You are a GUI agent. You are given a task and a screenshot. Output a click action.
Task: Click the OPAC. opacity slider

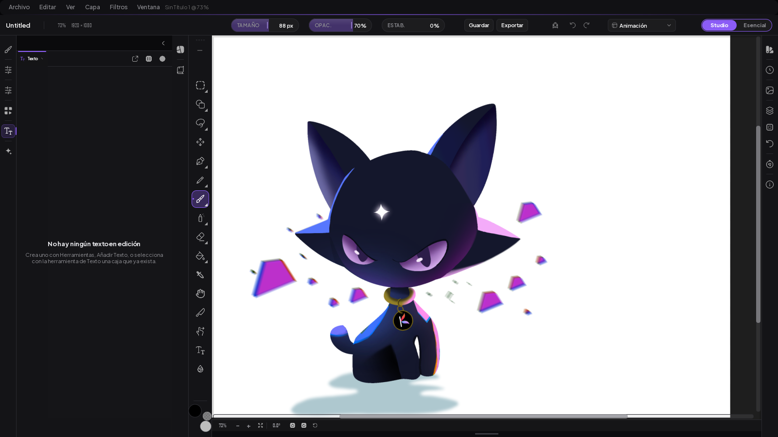(340, 25)
